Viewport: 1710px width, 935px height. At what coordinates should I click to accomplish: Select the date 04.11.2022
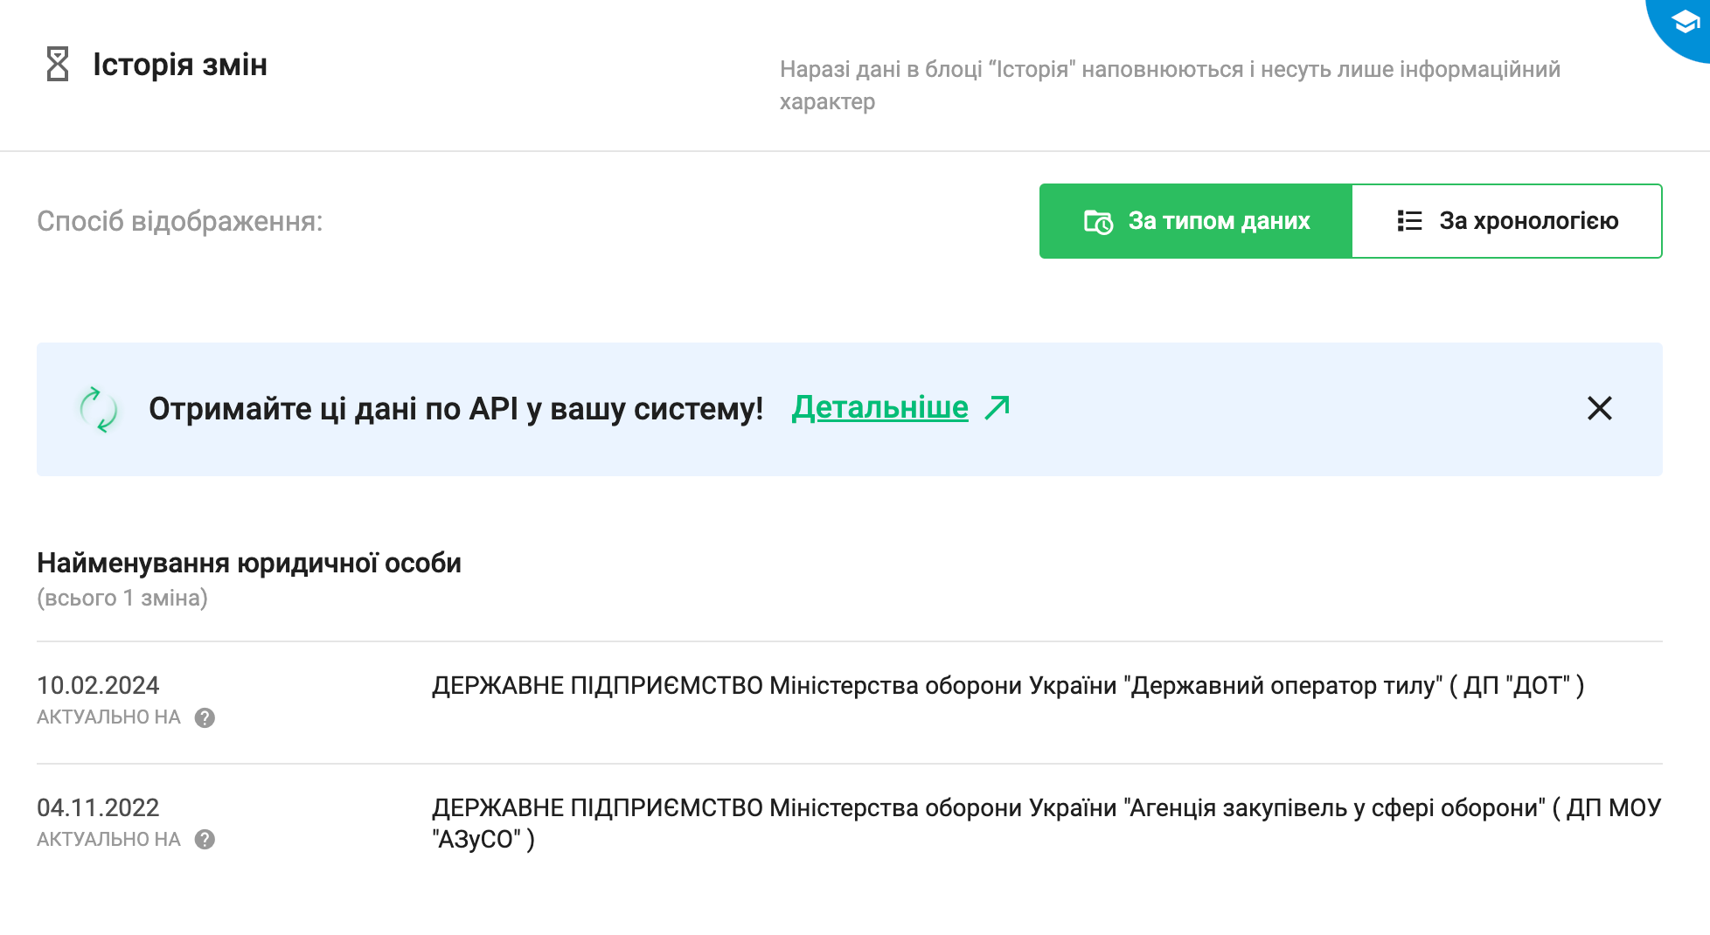[x=98, y=807]
